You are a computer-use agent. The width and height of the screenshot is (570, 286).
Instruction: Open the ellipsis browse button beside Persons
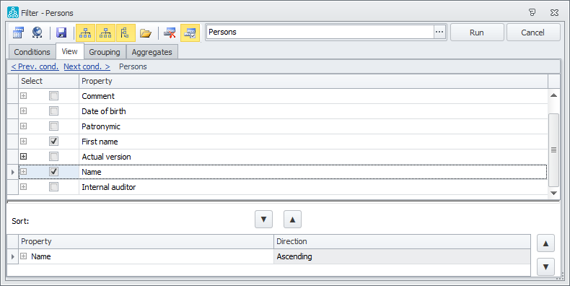[439, 32]
